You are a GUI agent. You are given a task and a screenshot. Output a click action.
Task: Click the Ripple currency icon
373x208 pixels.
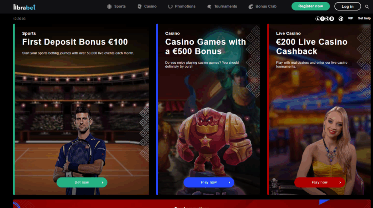click(327, 19)
